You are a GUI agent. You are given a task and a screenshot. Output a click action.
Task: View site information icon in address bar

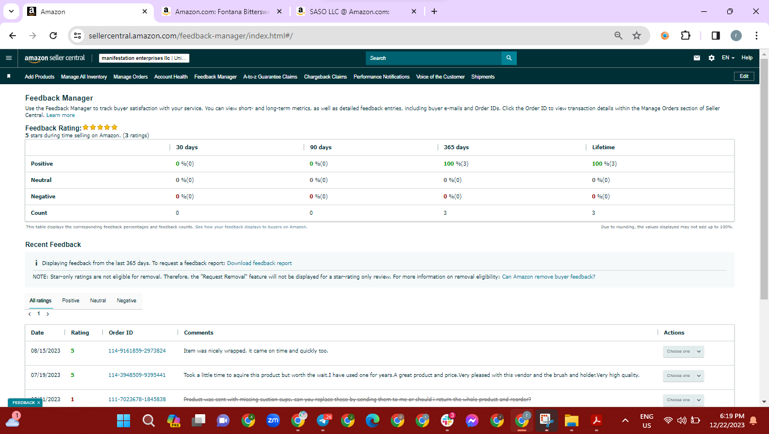79,36
